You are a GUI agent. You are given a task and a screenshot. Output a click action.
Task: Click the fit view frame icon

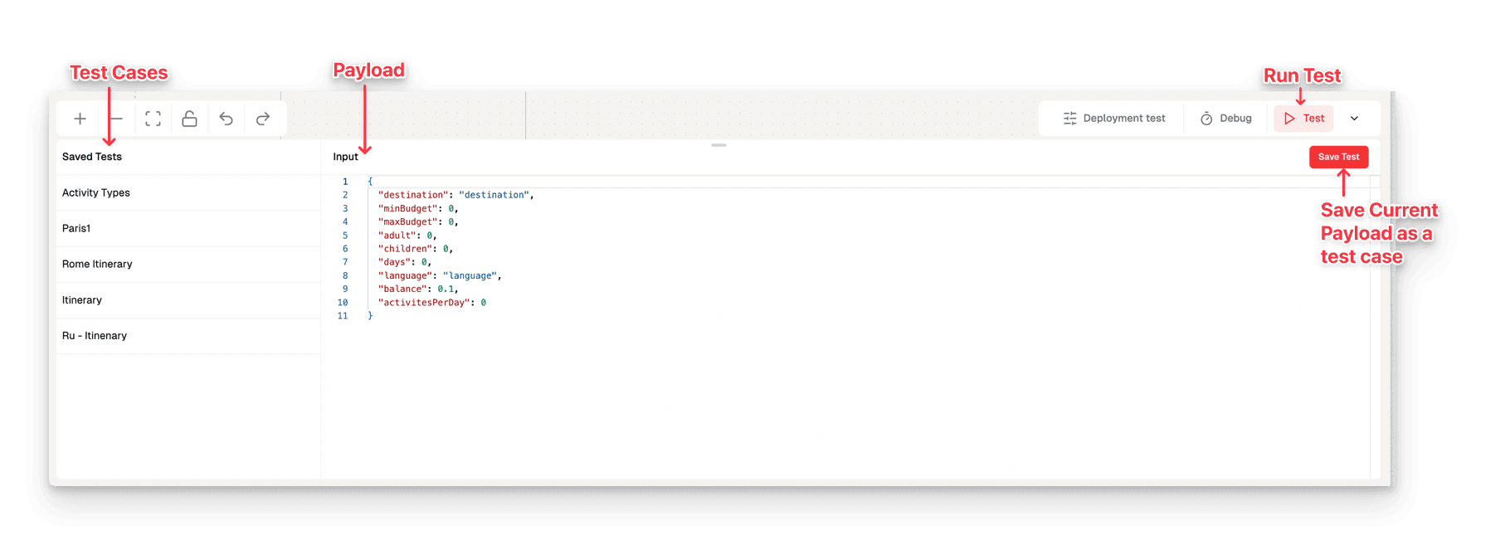[153, 119]
